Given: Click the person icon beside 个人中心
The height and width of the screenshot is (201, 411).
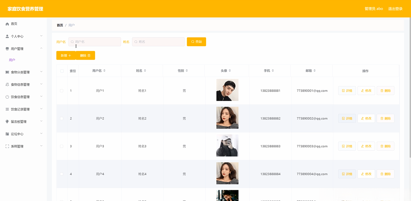Looking at the screenshot, I should click(x=7, y=36).
